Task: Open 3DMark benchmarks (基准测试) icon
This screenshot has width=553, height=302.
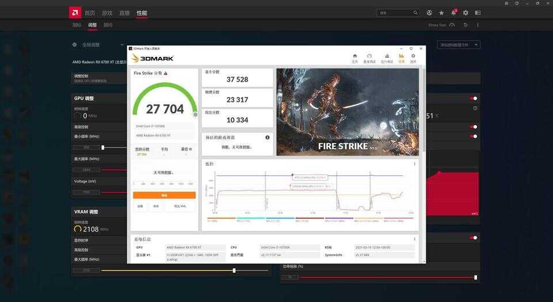Action: tap(369, 58)
